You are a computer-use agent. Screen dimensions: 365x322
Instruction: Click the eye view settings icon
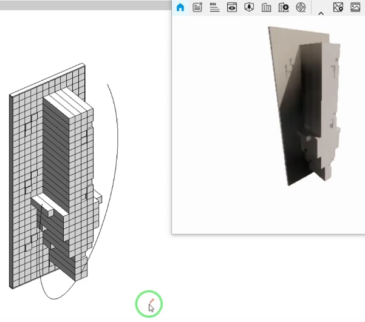(x=231, y=7)
